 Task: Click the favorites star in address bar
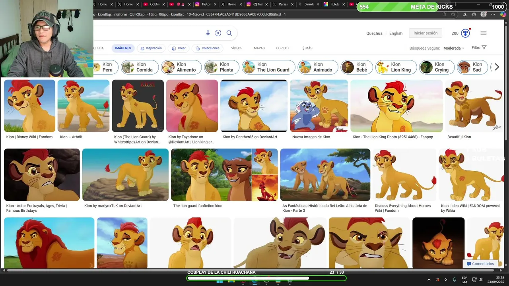click(x=453, y=14)
